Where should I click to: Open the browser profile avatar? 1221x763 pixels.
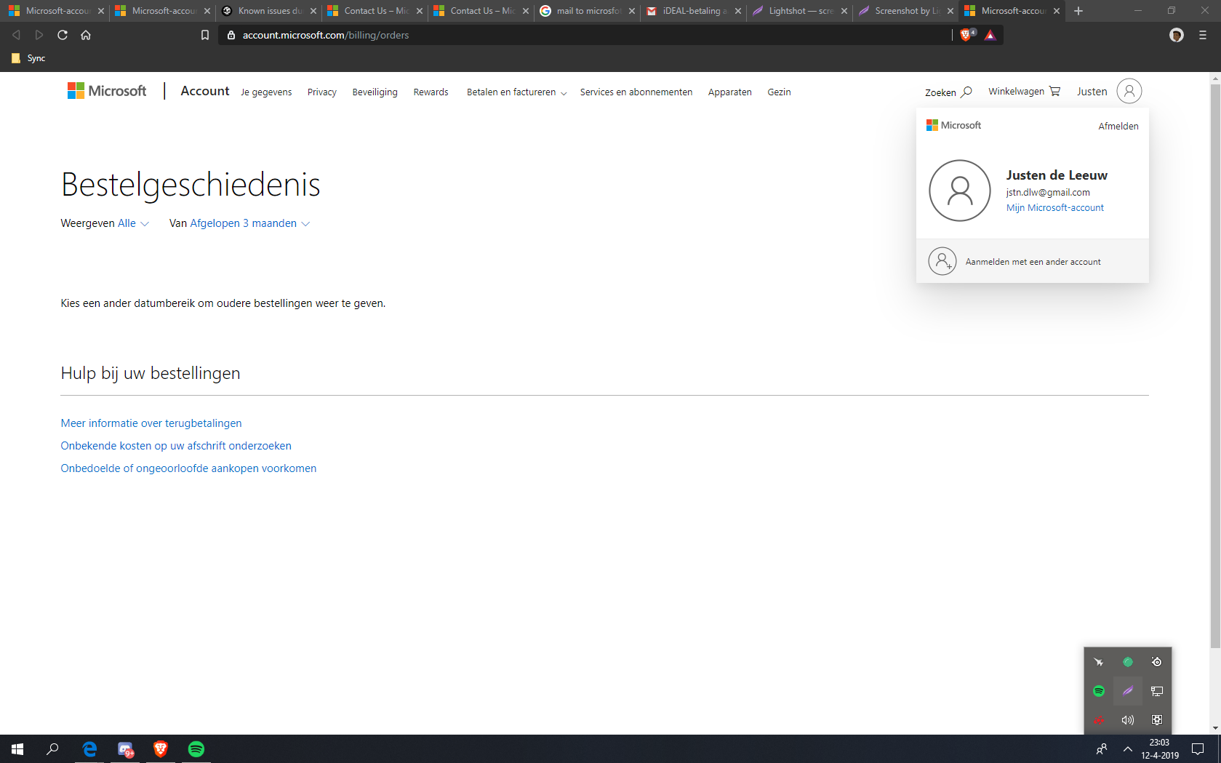1176,35
